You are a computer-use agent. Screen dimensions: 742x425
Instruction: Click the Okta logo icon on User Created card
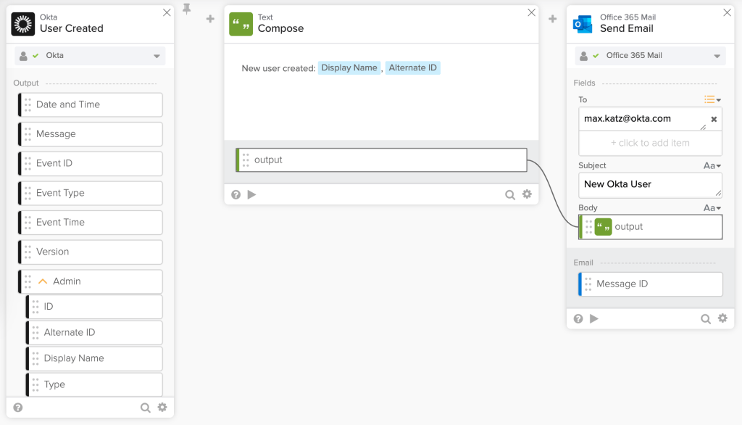(x=23, y=24)
